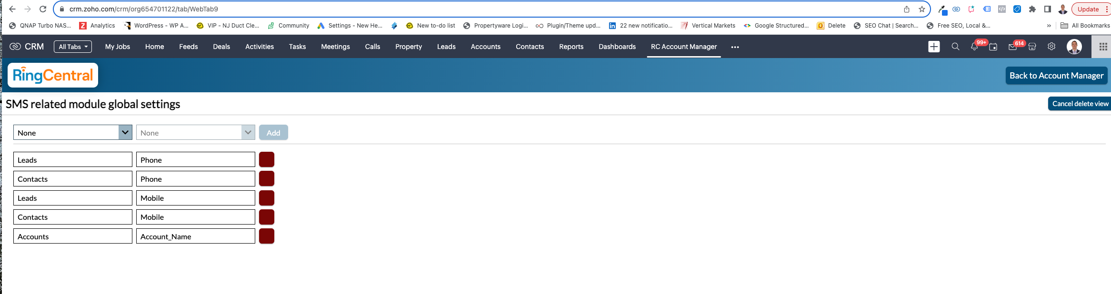Screen dimensions: 1111x294
Task: Open the CRM setup gear icon
Action: point(1051,47)
